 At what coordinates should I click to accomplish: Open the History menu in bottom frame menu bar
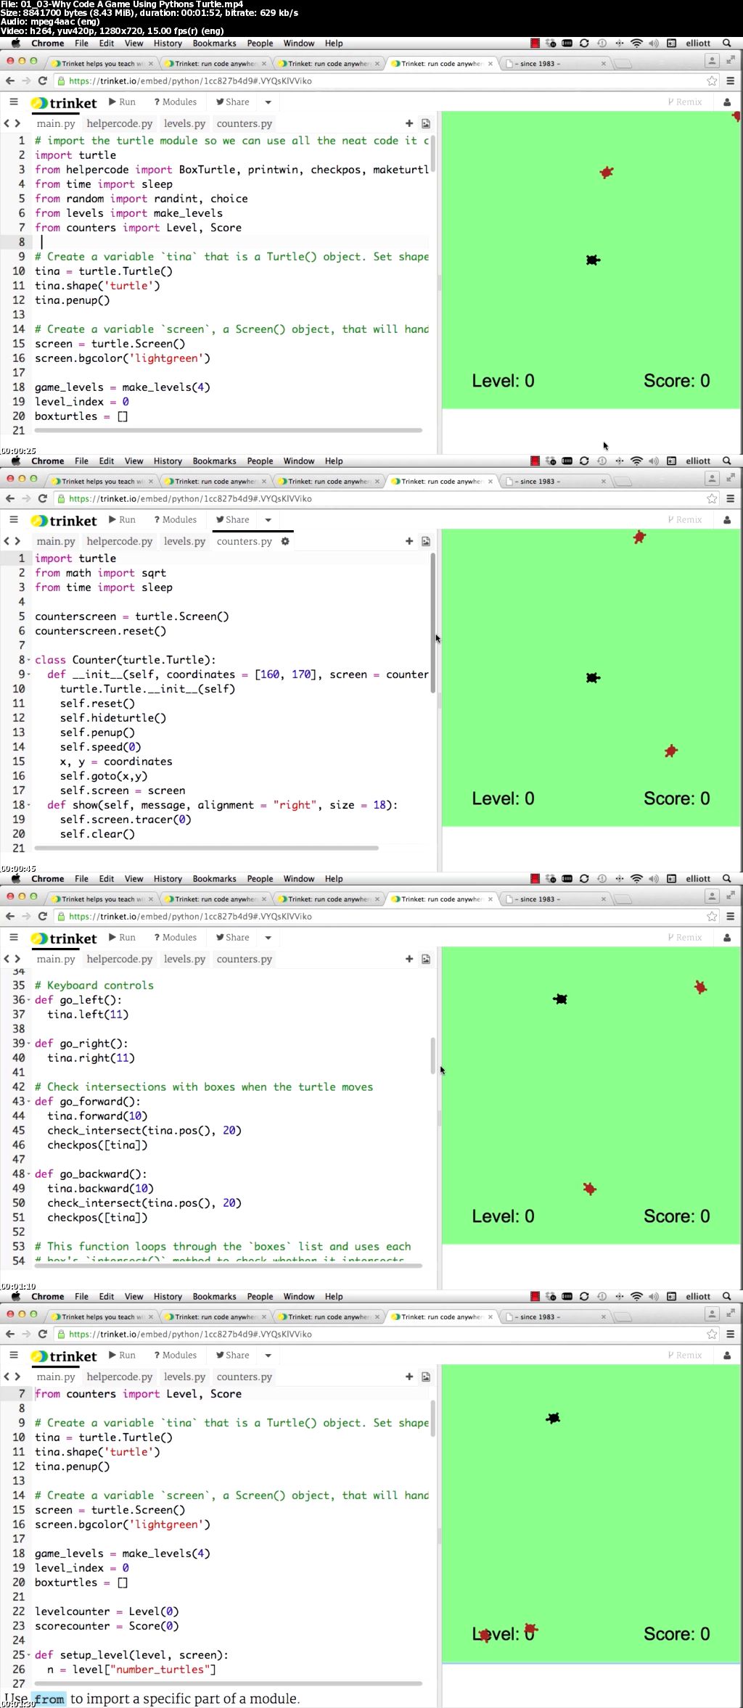point(168,1297)
